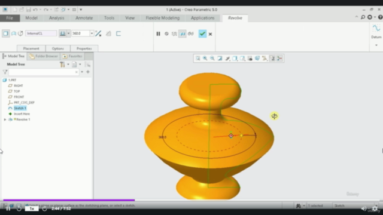Image resolution: width=383 pixels, height=215 pixels.
Task: Pause the video with player pause button
Action: [8, 208]
